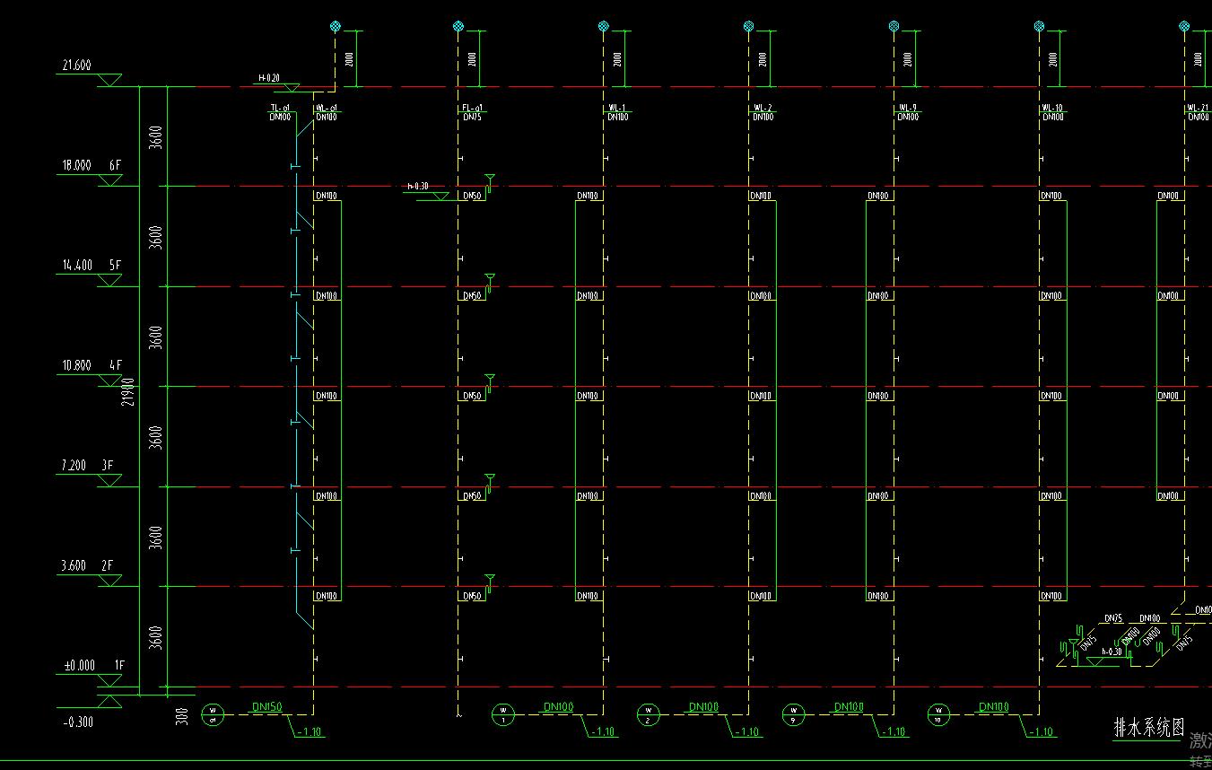Select the 10.800 elevation text
This screenshot has height=770, width=1212.
pyautogui.click(x=76, y=365)
